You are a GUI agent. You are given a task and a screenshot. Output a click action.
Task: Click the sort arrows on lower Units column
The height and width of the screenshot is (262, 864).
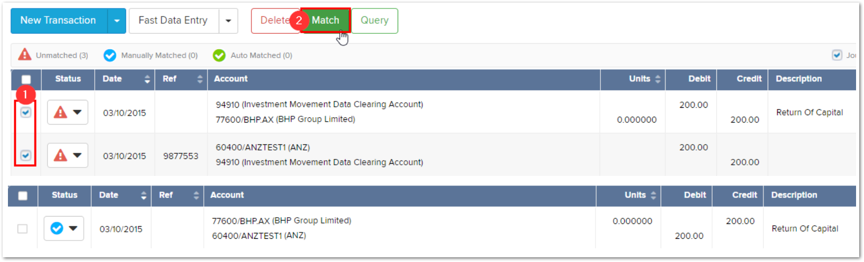coord(653,195)
